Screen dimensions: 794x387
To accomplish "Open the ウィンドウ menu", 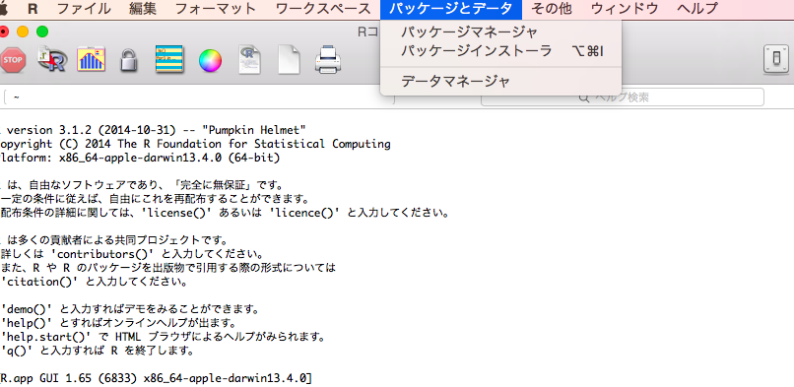I will pyautogui.click(x=625, y=9).
